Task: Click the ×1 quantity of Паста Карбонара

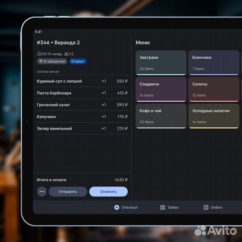Action: click(x=104, y=93)
